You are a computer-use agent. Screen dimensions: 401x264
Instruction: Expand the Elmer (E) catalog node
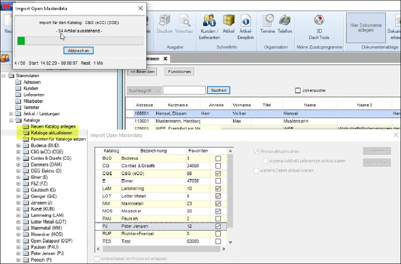click(x=18, y=177)
